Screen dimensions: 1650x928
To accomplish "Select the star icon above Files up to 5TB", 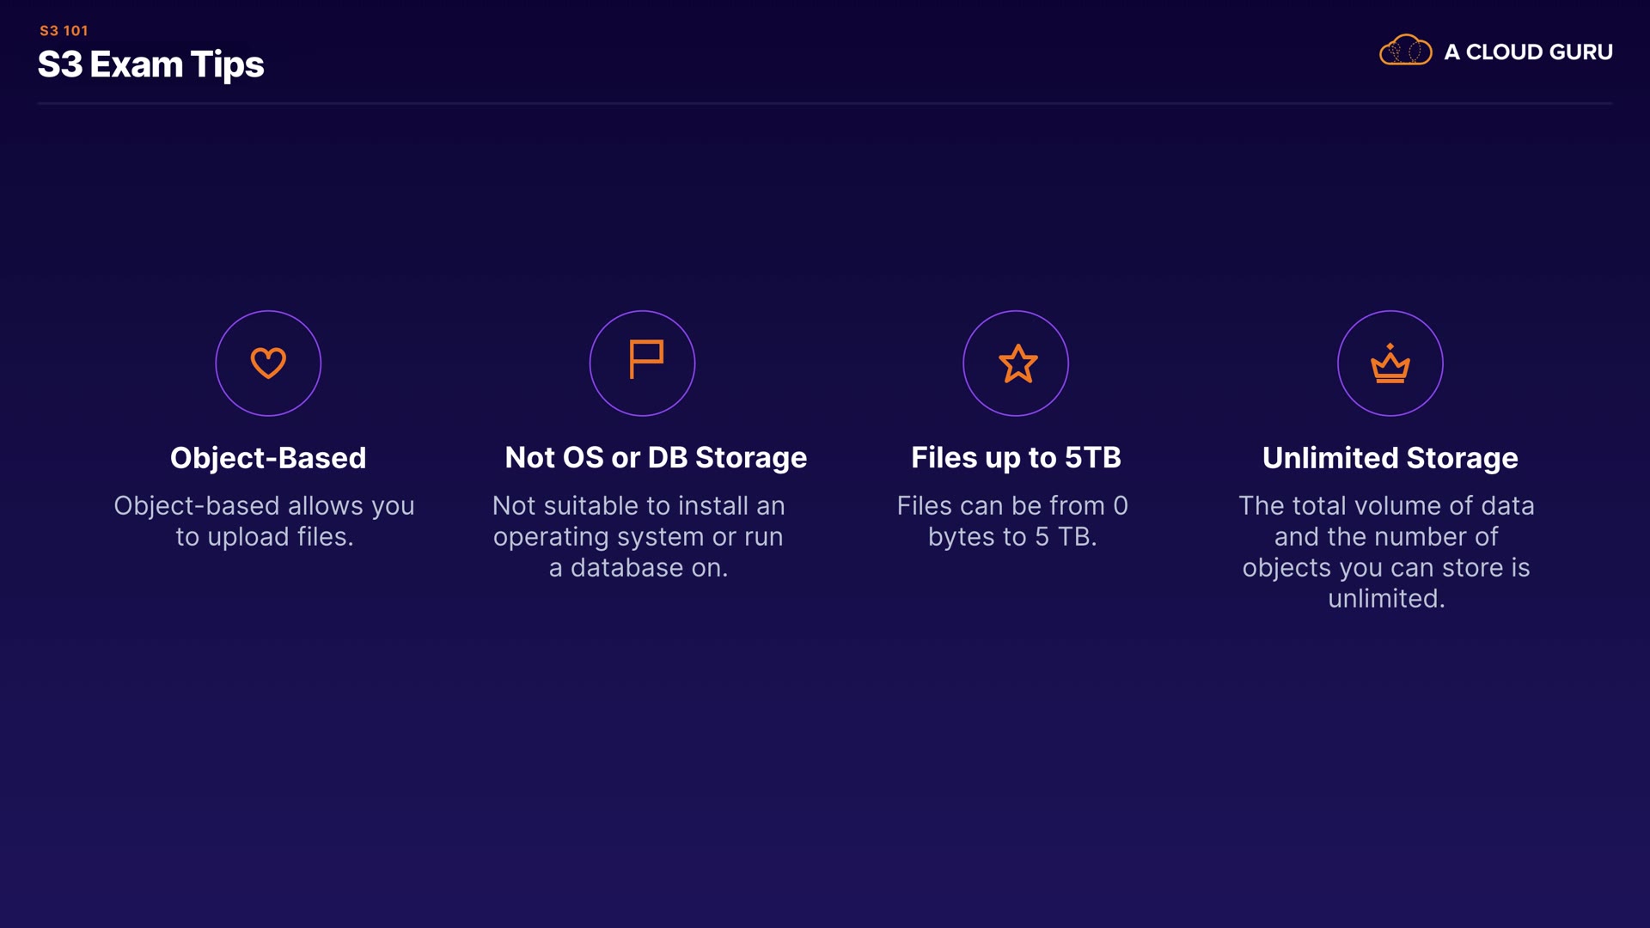I will (1017, 363).
